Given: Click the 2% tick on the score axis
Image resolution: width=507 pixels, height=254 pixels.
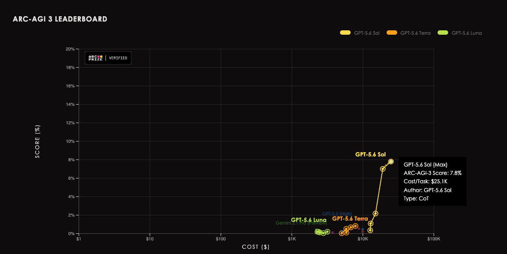Looking at the screenshot, I should [72, 215].
